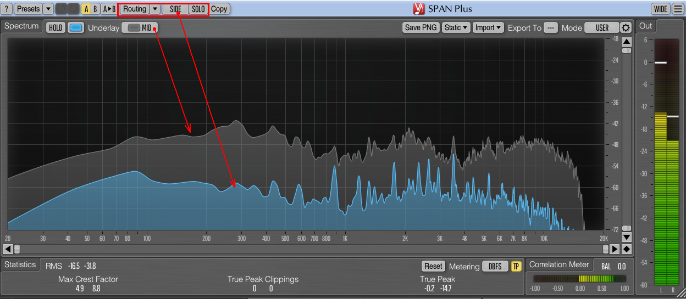Viewport: 686px width, 299px height.
Task: Click the Copy button
Action: [x=219, y=9]
